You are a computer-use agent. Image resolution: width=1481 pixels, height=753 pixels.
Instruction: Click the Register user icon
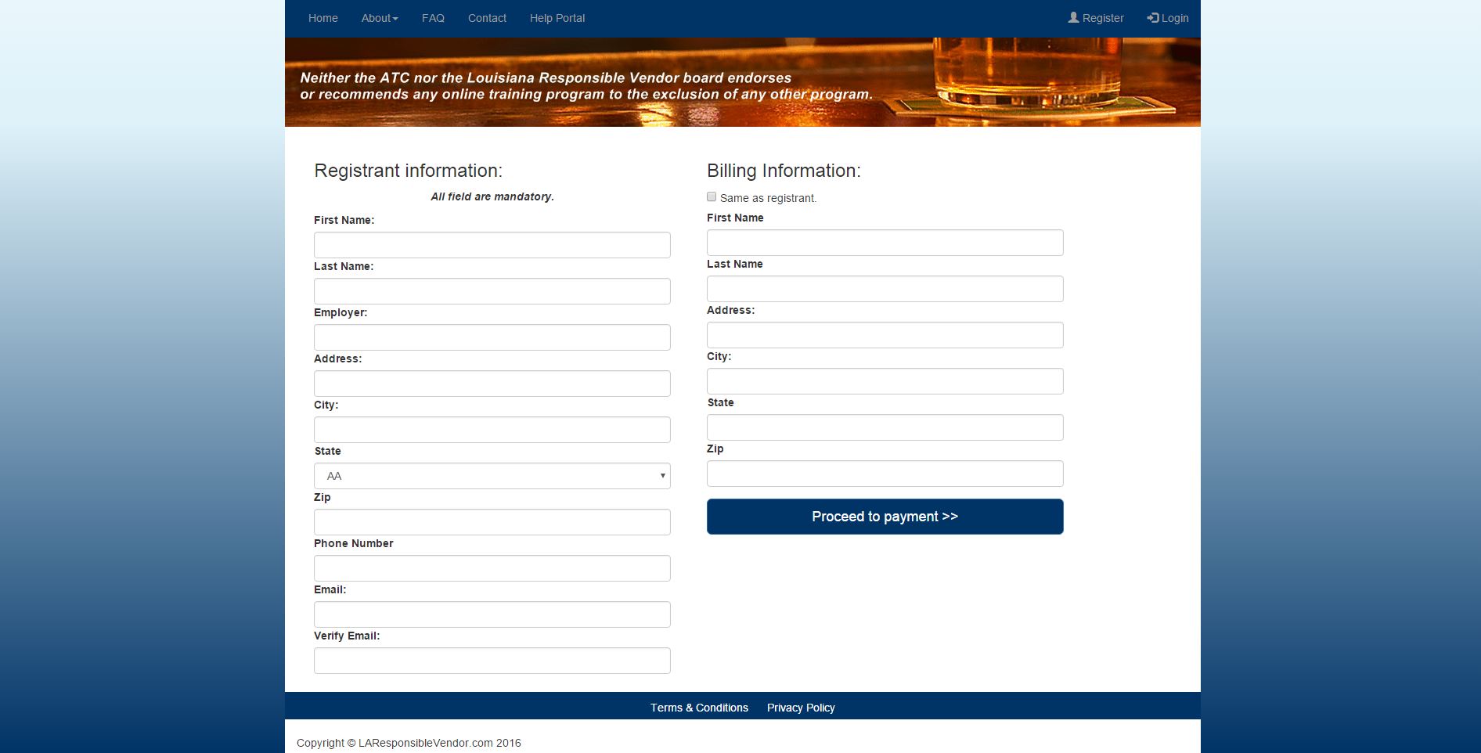click(x=1073, y=17)
